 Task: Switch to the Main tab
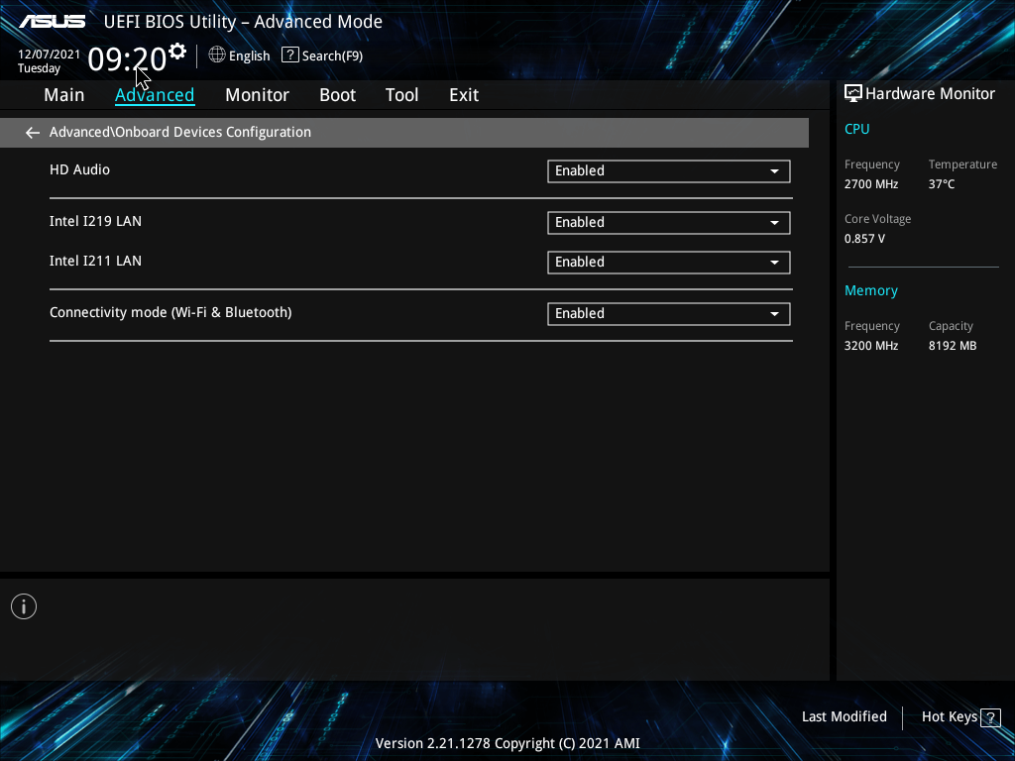[x=64, y=95]
